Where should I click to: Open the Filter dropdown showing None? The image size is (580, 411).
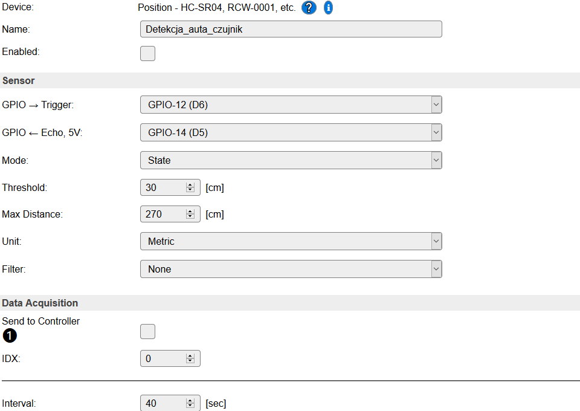pyautogui.click(x=291, y=269)
